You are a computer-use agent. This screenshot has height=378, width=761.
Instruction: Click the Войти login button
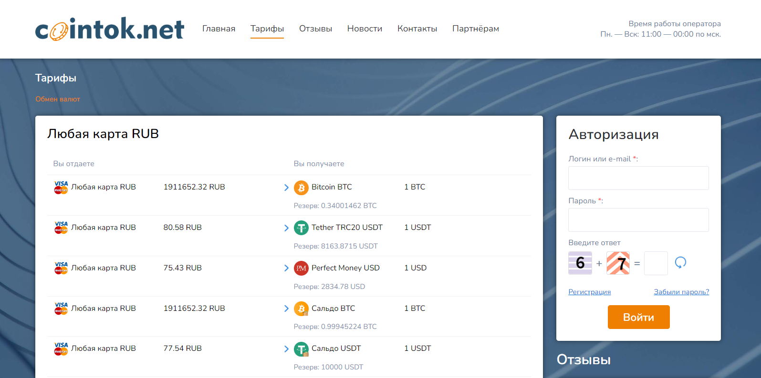[638, 317]
